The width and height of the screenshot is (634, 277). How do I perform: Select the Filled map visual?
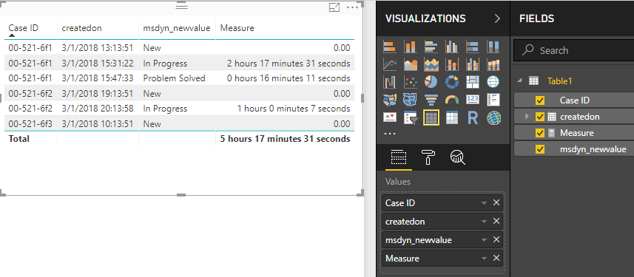click(389, 100)
